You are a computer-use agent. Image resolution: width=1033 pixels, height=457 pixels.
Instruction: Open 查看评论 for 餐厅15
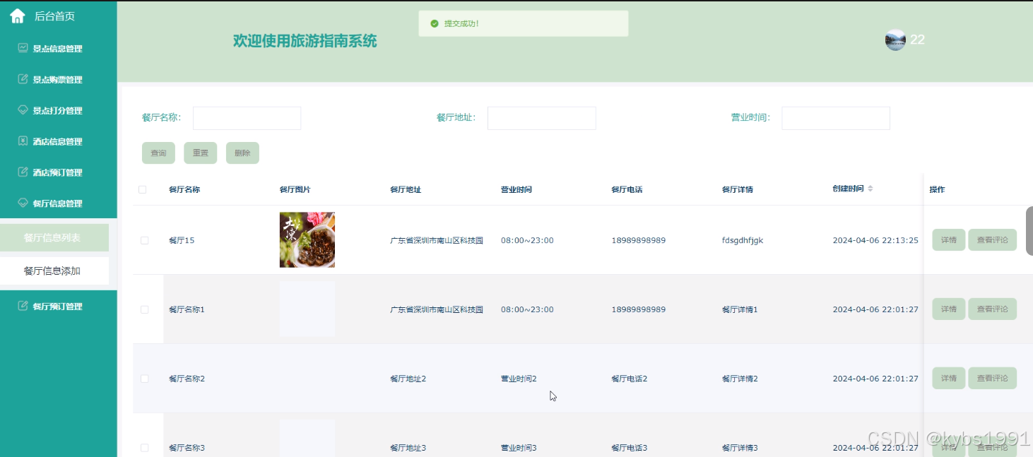click(x=992, y=240)
